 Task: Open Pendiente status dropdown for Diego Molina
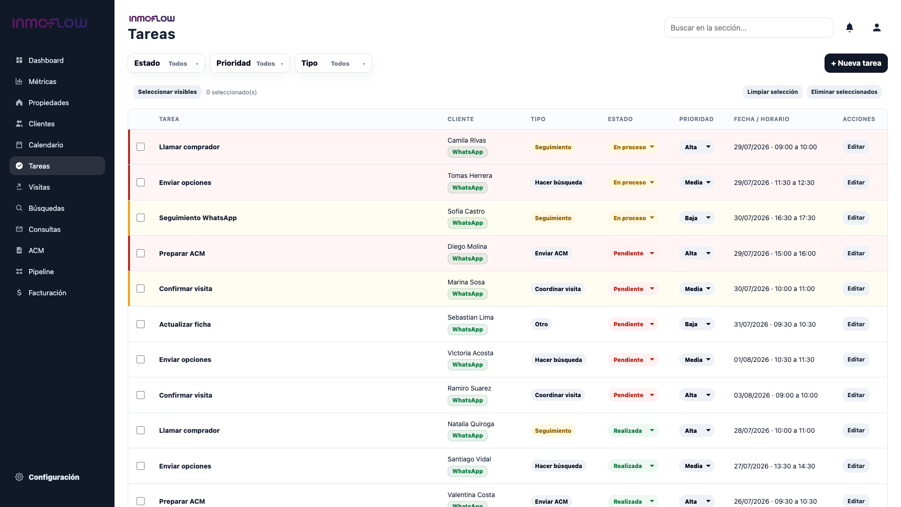[x=633, y=253]
